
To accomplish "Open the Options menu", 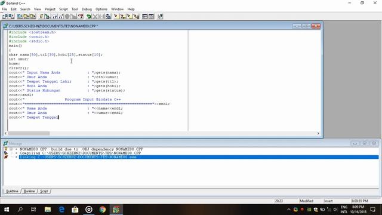I will [101, 9].
